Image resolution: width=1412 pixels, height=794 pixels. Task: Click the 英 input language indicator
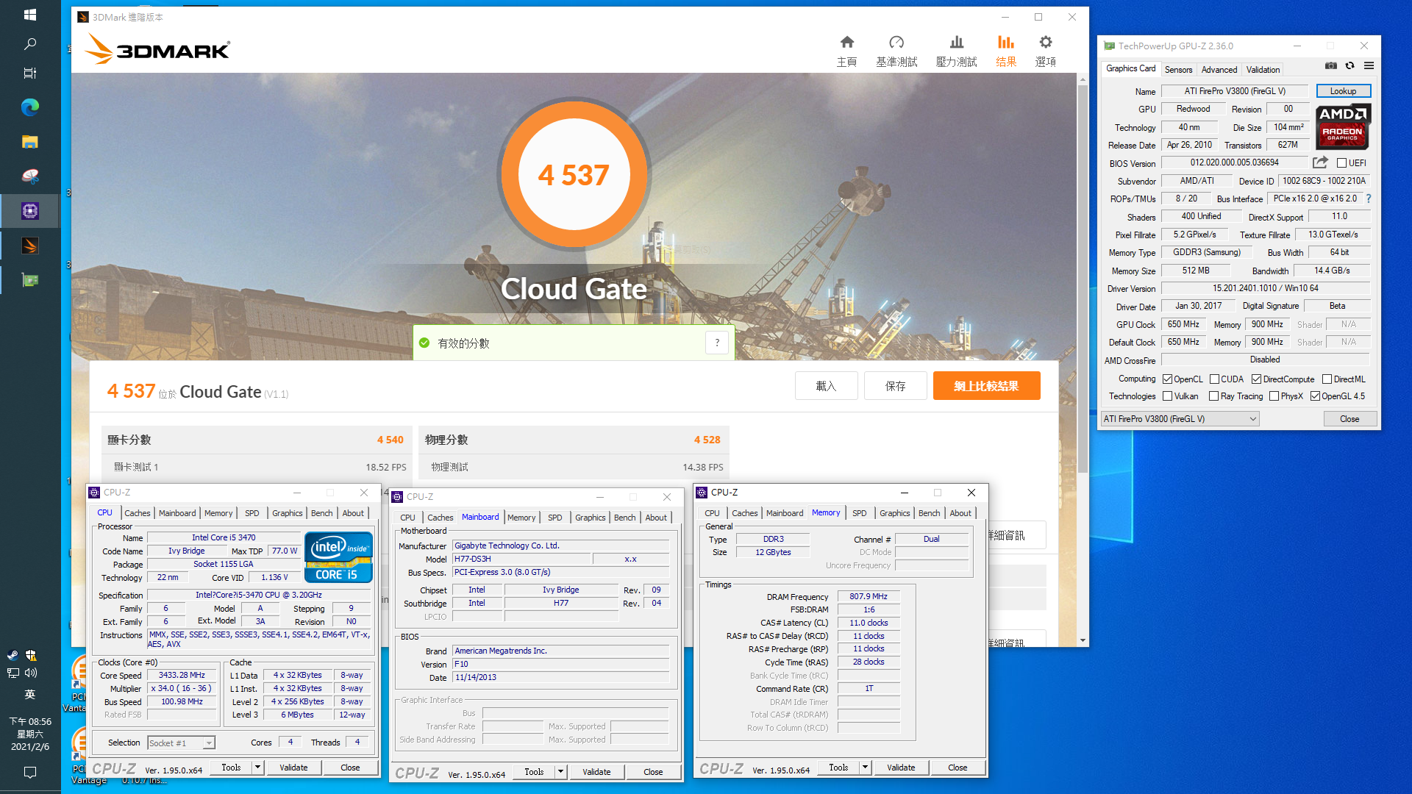30,695
